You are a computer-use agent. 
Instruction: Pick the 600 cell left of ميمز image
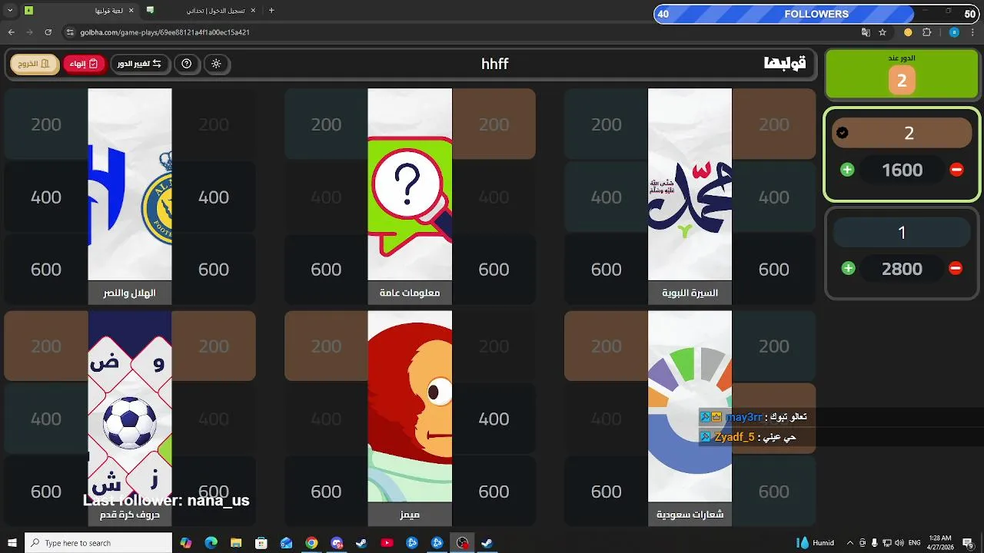[326, 492]
